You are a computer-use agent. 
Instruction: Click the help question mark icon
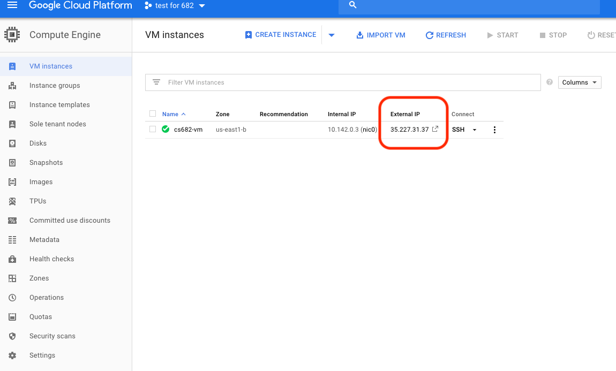pos(550,82)
